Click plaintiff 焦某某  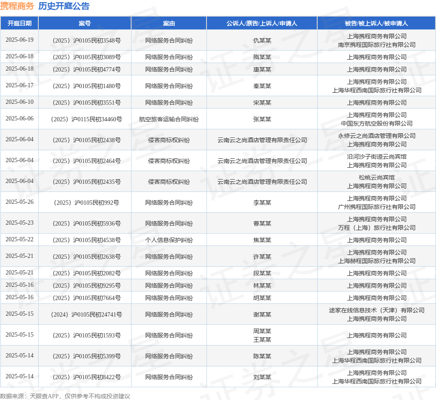click(x=262, y=240)
